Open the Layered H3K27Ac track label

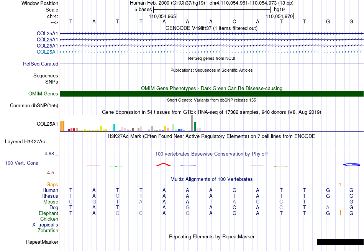pos(25,142)
